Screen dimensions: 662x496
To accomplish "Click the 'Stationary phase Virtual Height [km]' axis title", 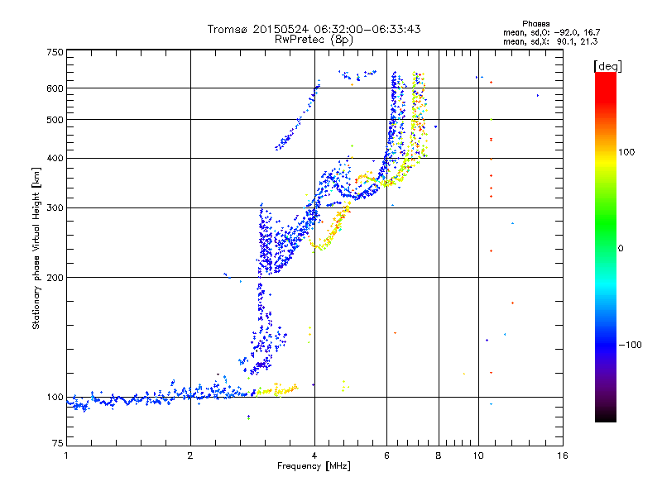I will (36, 248).
